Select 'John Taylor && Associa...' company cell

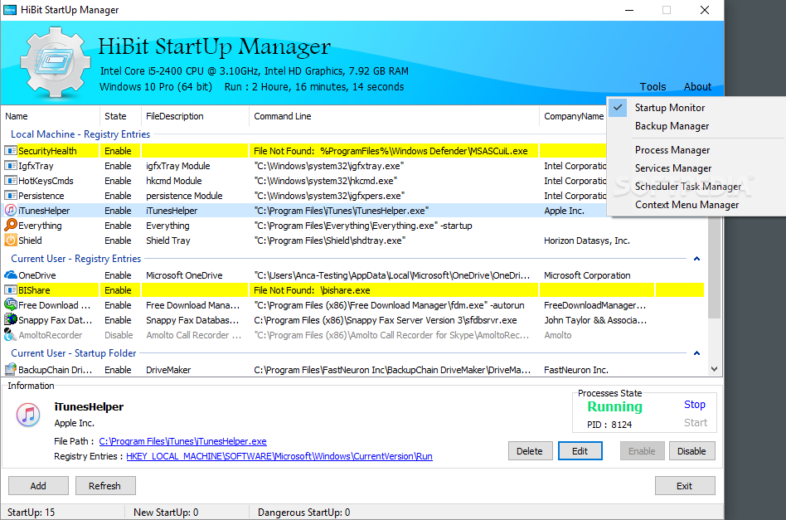pyautogui.click(x=595, y=320)
